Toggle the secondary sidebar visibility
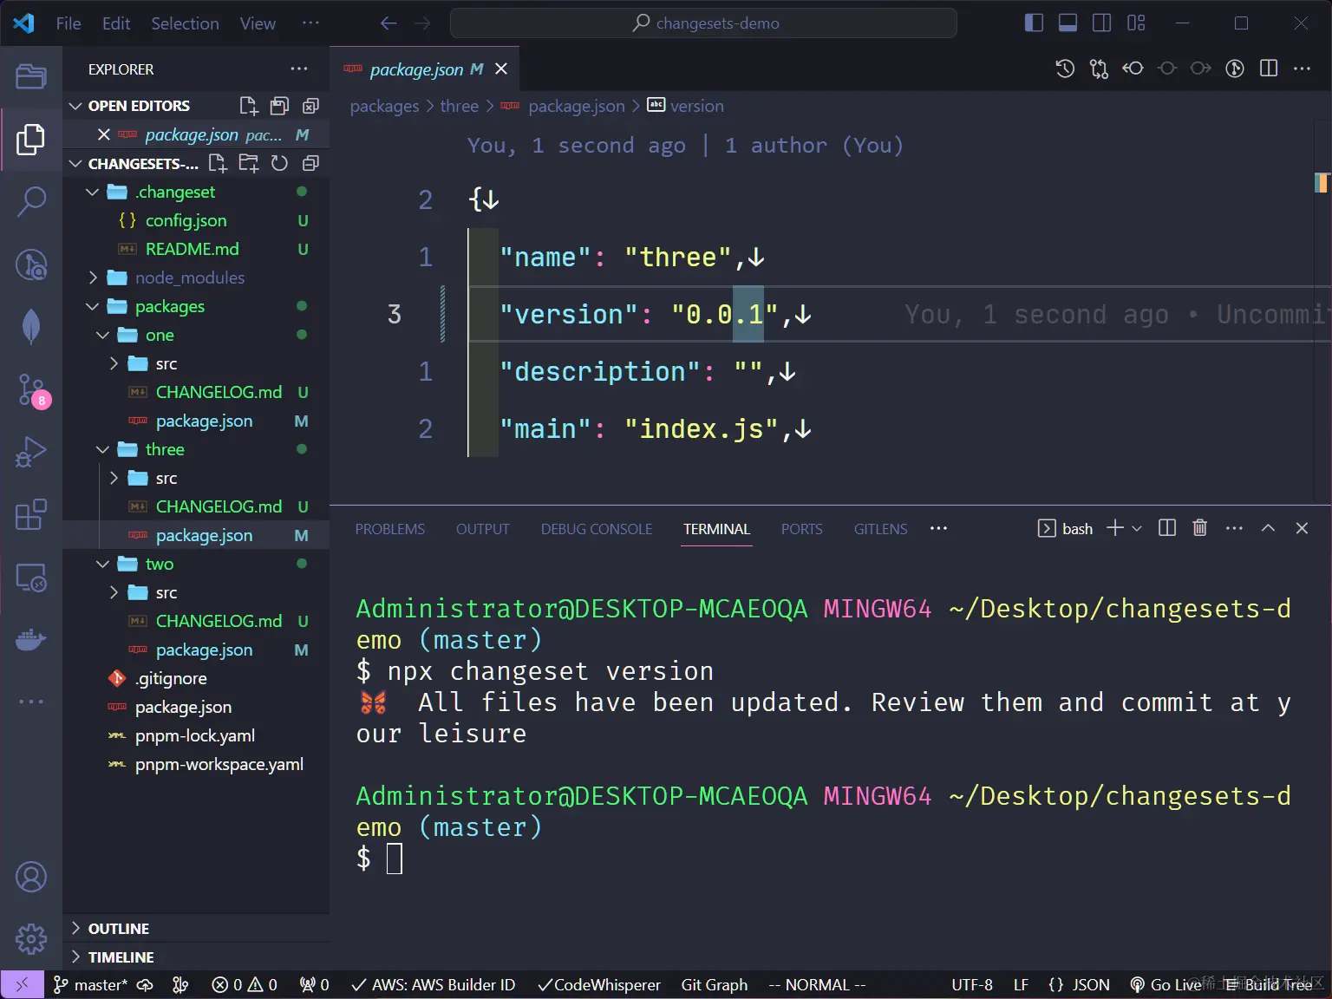The height and width of the screenshot is (999, 1332). [x=1101, y=23]
